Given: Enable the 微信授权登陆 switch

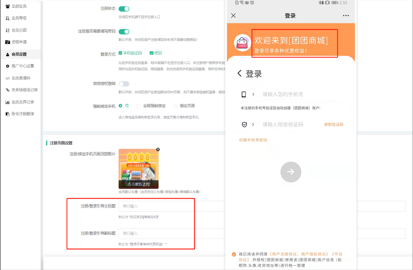Looking at the screenshot, I should coord(124,84).
